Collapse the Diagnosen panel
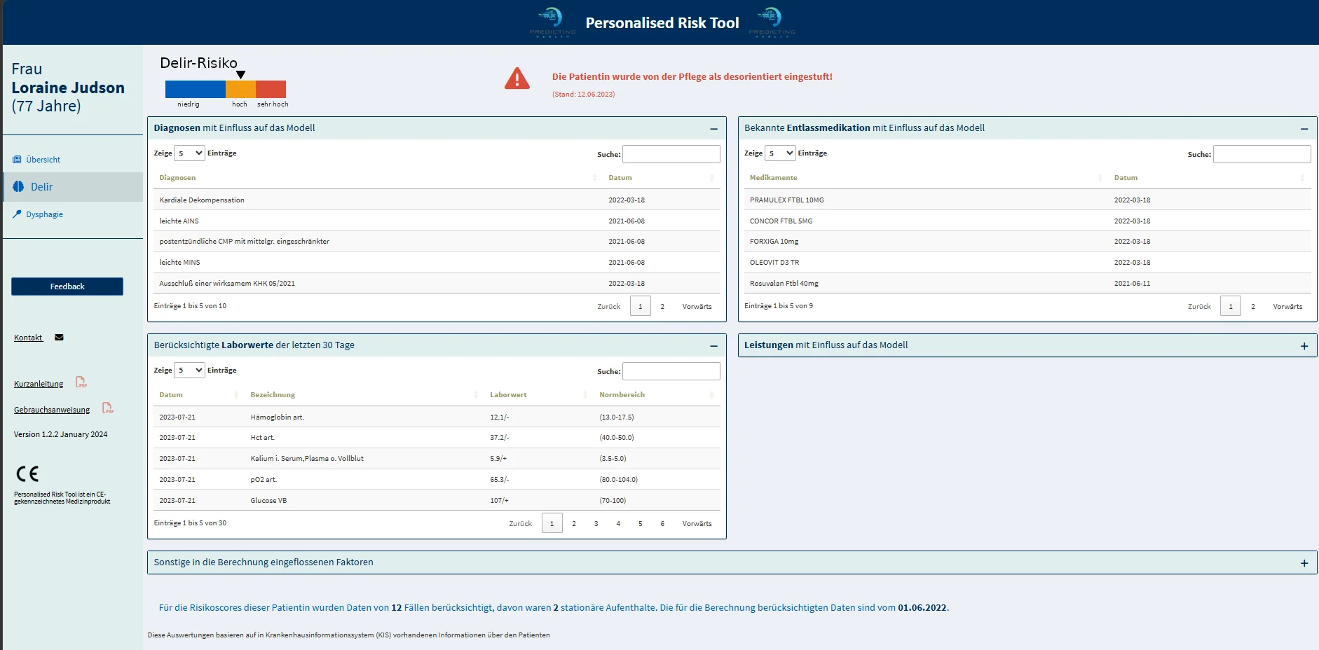This screenshot has width=1319, height=650. [x=713, y=129]
